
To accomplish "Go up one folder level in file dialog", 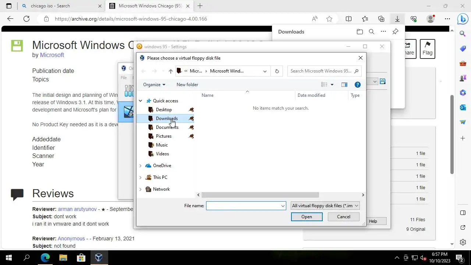I will click(170, 71).
